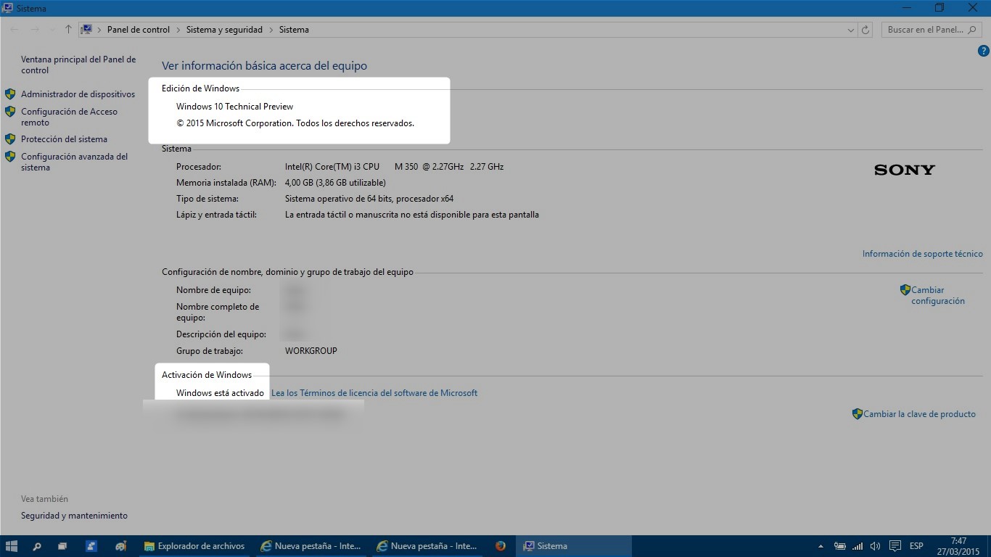Click the processor value Intel(R) Core(TM) i3
Screen dimensions: 991x557
coord(394,167)
